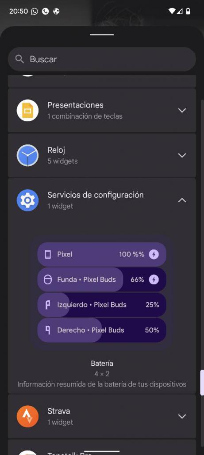Tap the charging bolt icon on Funda row
Viewport: 204px width, 455px height.
pos(154,279)
